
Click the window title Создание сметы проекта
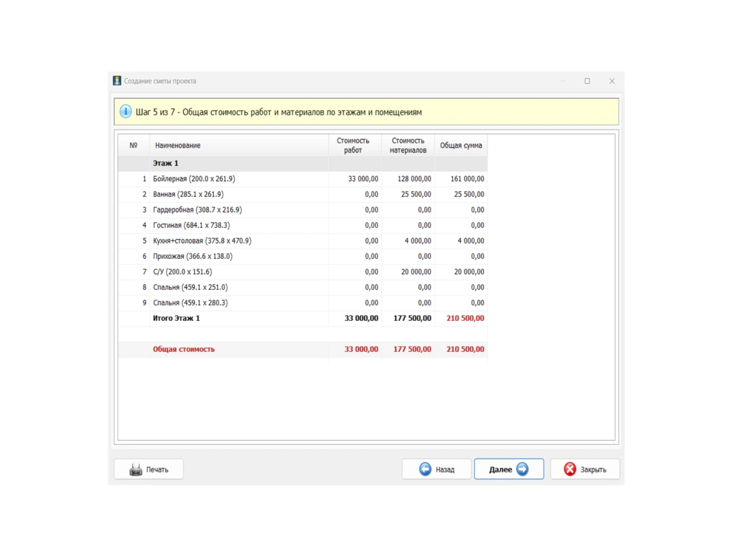[x=160, y=81]
